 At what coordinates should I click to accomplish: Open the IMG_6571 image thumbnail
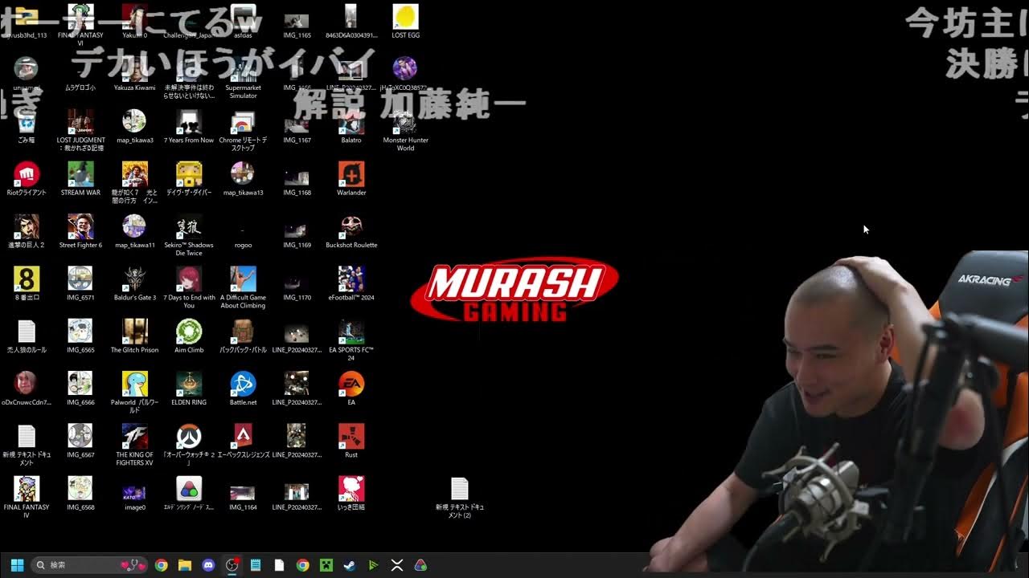(x=80, y=284)
